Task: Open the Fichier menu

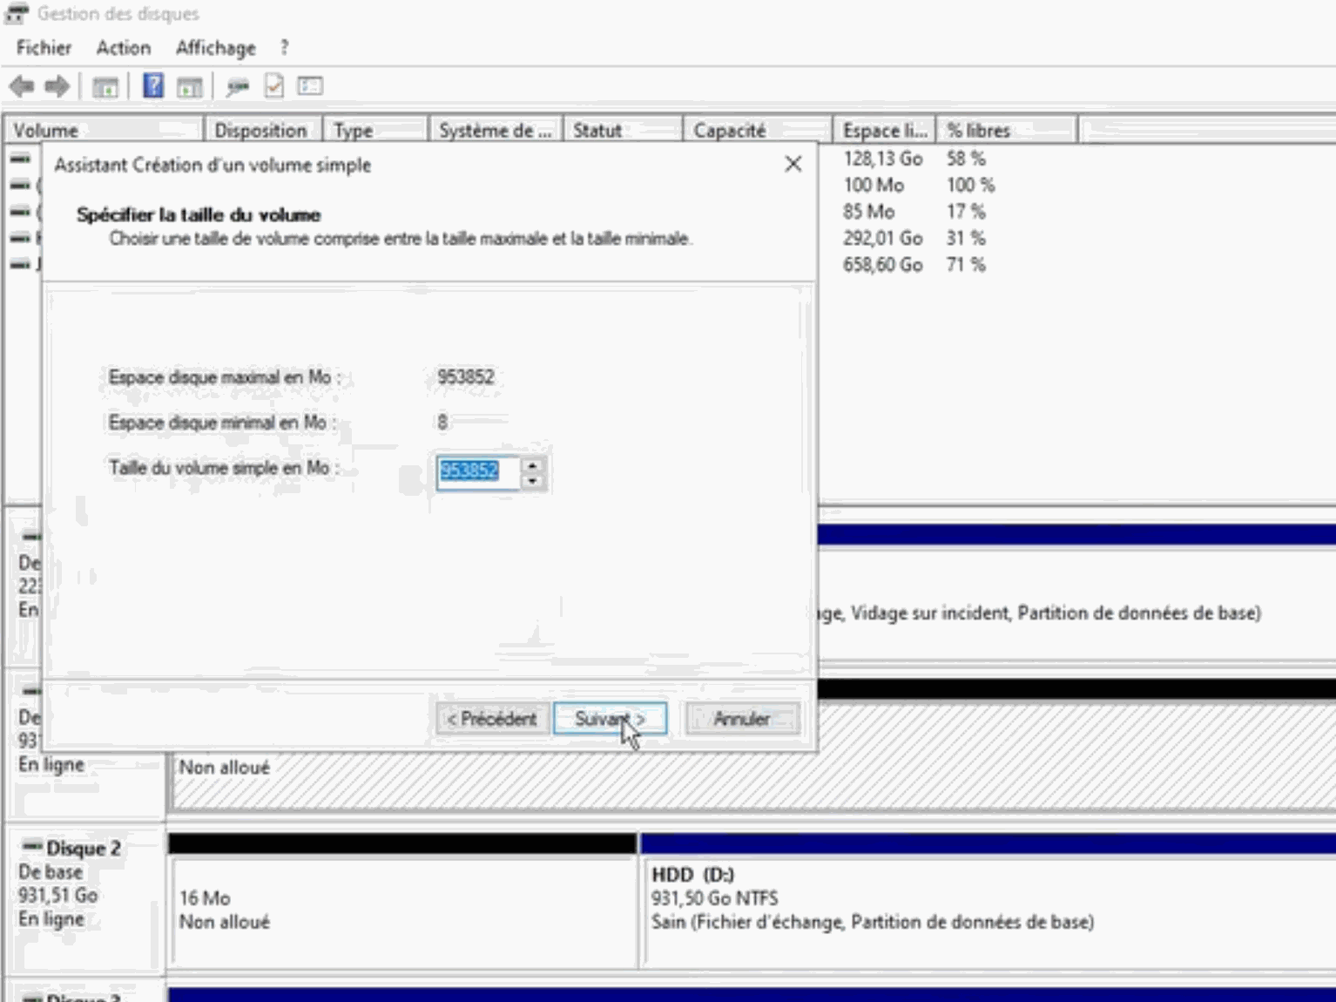Action: [44, 48]
